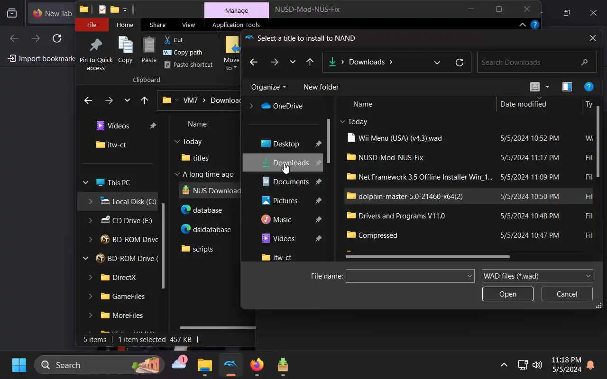Open recent locations chevron in file dialog

tap(293, 62)
